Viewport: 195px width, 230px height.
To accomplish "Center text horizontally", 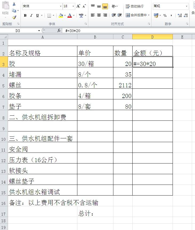I will (x=99, y=15).
